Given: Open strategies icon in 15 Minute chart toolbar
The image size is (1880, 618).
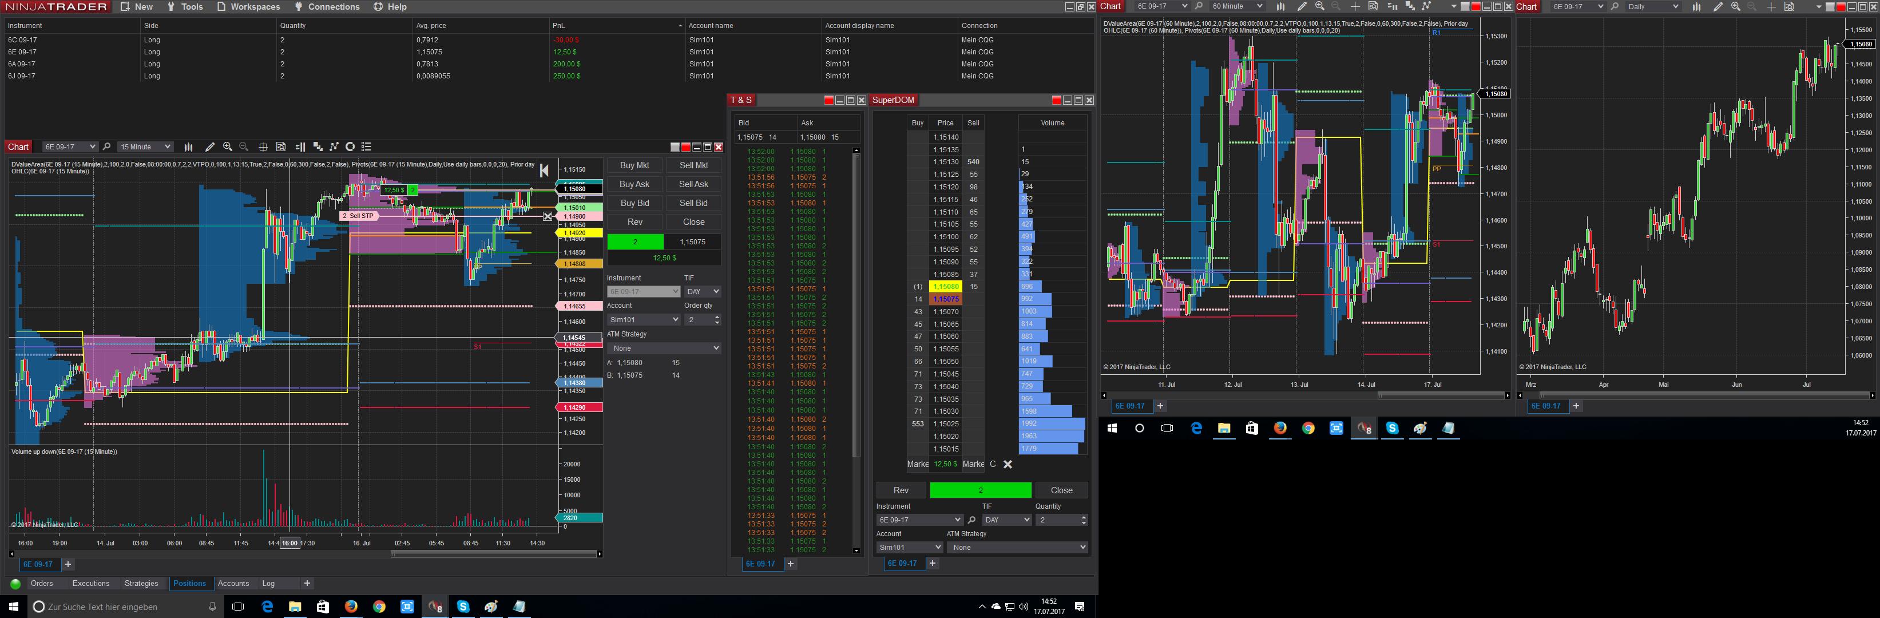Looking at the screenshot, I should point(334,146).
